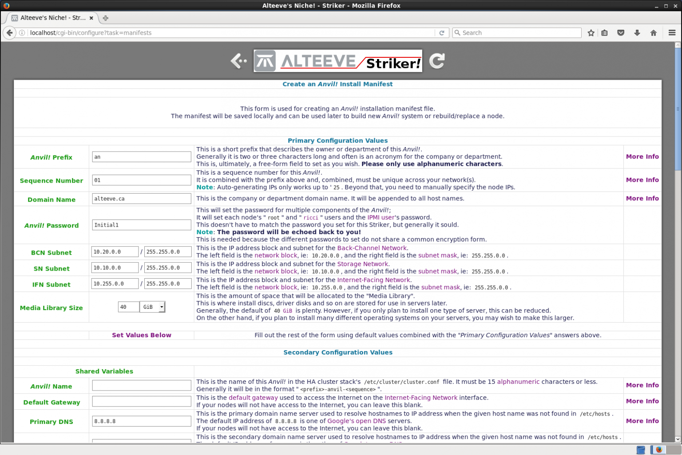Image resolution: width=682 pixels, height=455 pixels.
Task: Open More Info for Anvil! Prefix
Action: 642,156
